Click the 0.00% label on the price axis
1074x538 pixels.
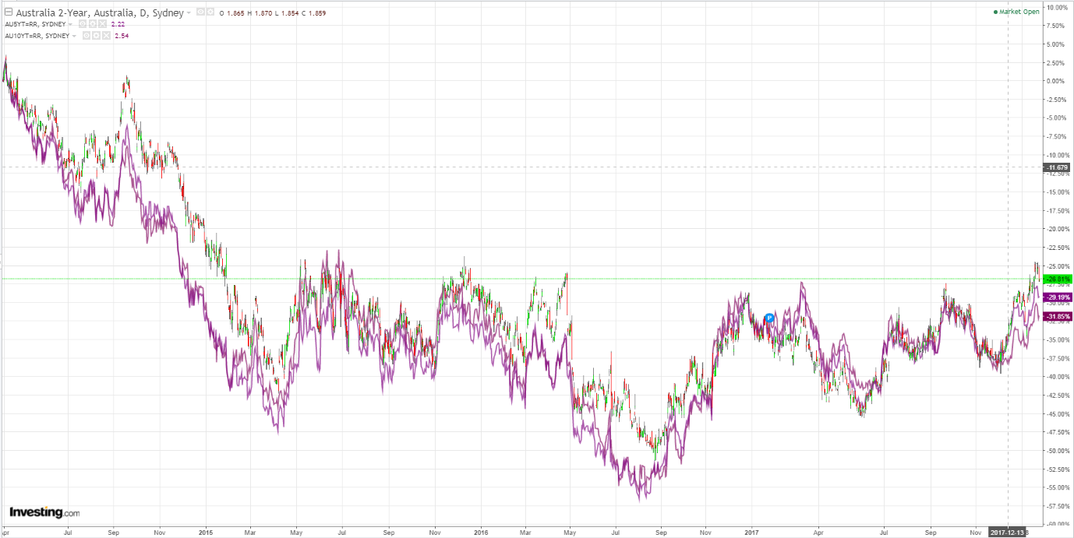[x=1057, y=81]
